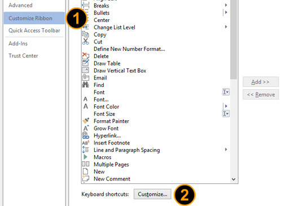The height and width of the screenshot is (206, 282).
Task: Click the Insert Footnote icon
Action: (86, 143)
